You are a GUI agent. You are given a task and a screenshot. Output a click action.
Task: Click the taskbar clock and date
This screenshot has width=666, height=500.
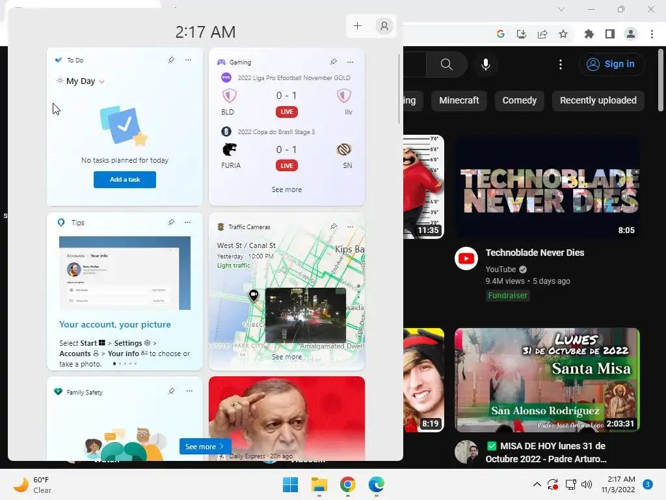(x=618, y=484)
